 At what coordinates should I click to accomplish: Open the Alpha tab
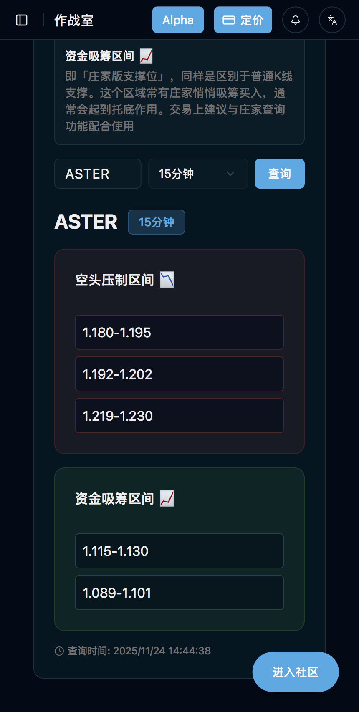(x=178, y=20)
